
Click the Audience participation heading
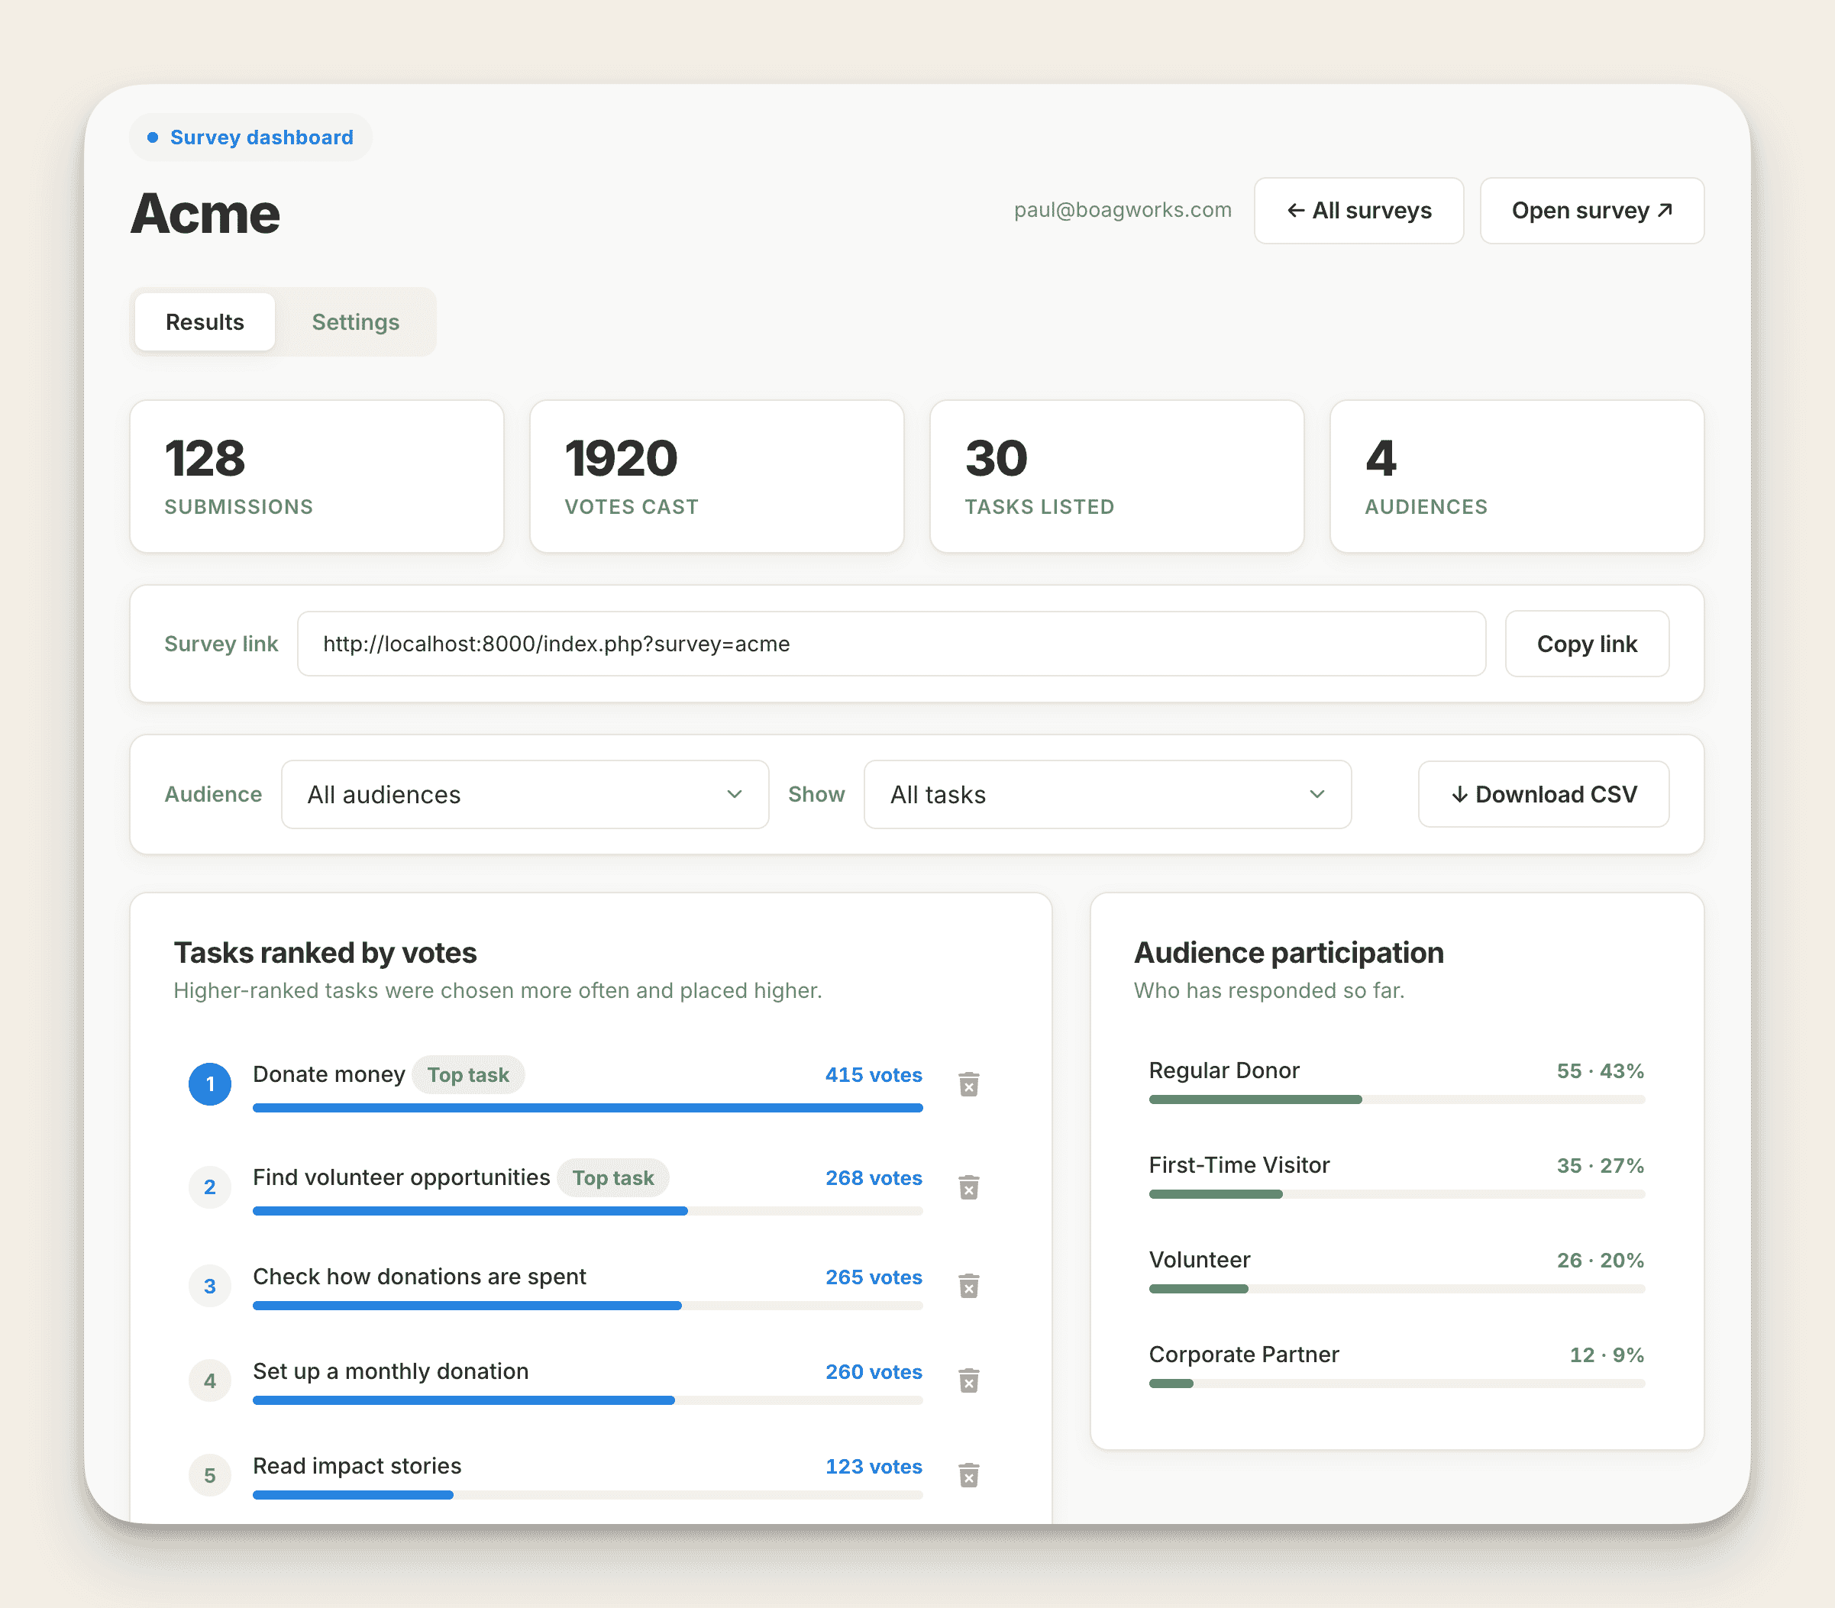[x=1288, y=953]
